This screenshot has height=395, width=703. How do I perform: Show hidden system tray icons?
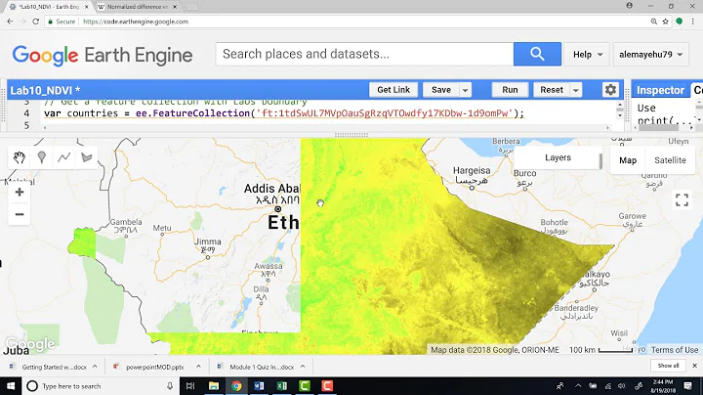[x=578, y=386]
